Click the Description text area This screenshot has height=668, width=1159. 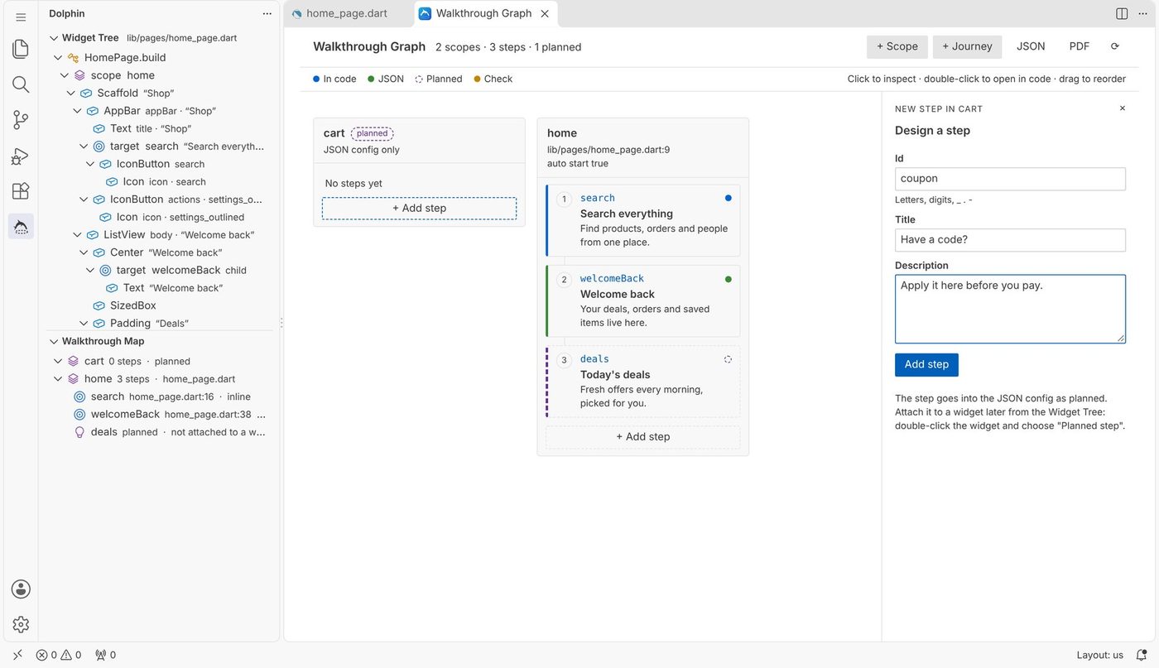[1010, 309]
